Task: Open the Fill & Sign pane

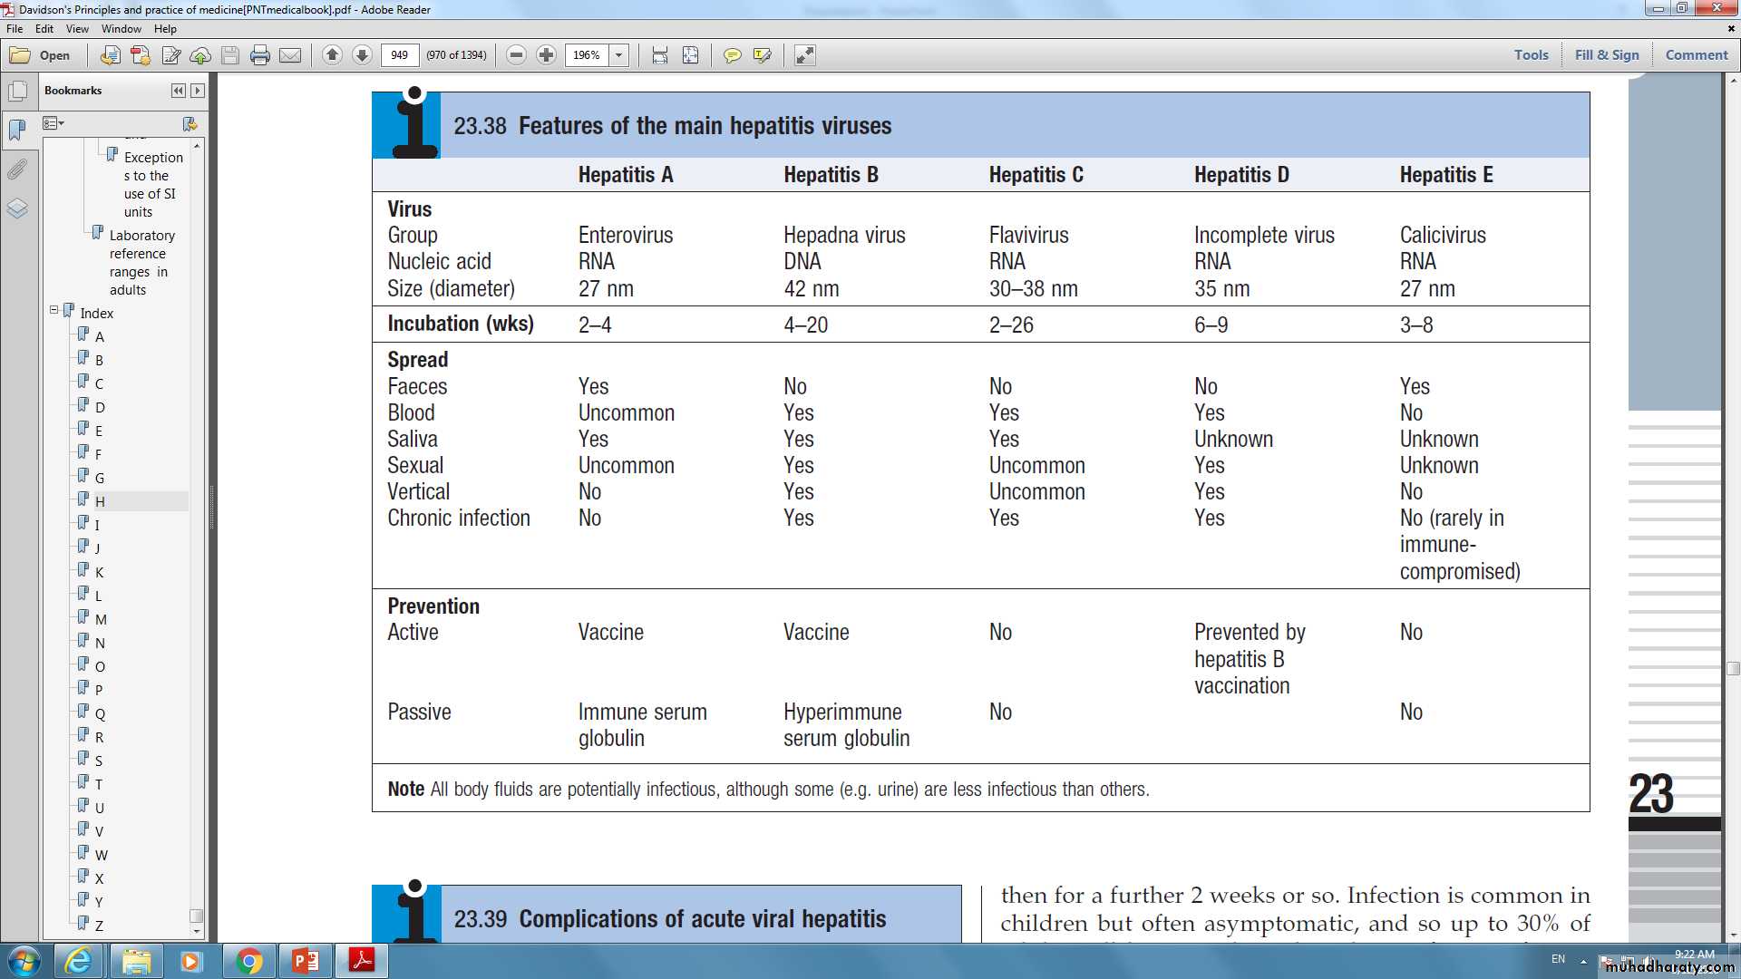Action: 1606,54
